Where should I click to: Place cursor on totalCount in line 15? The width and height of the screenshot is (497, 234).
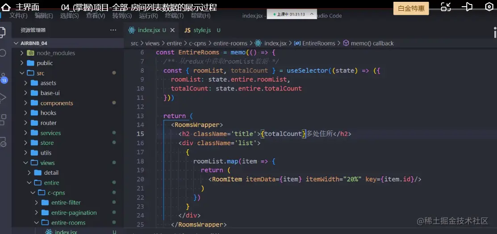283,134
